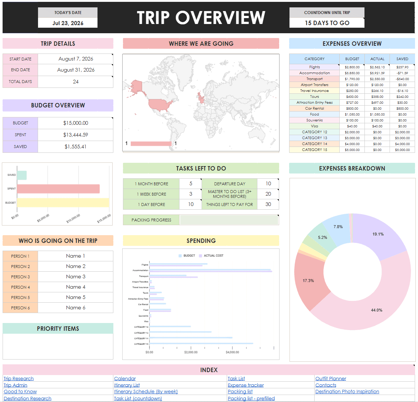Select the CATEGORY 15 cell
Image resolution: width=418 pixels, height=402 pixels.
pyautogui.click(x=314, y=150)
